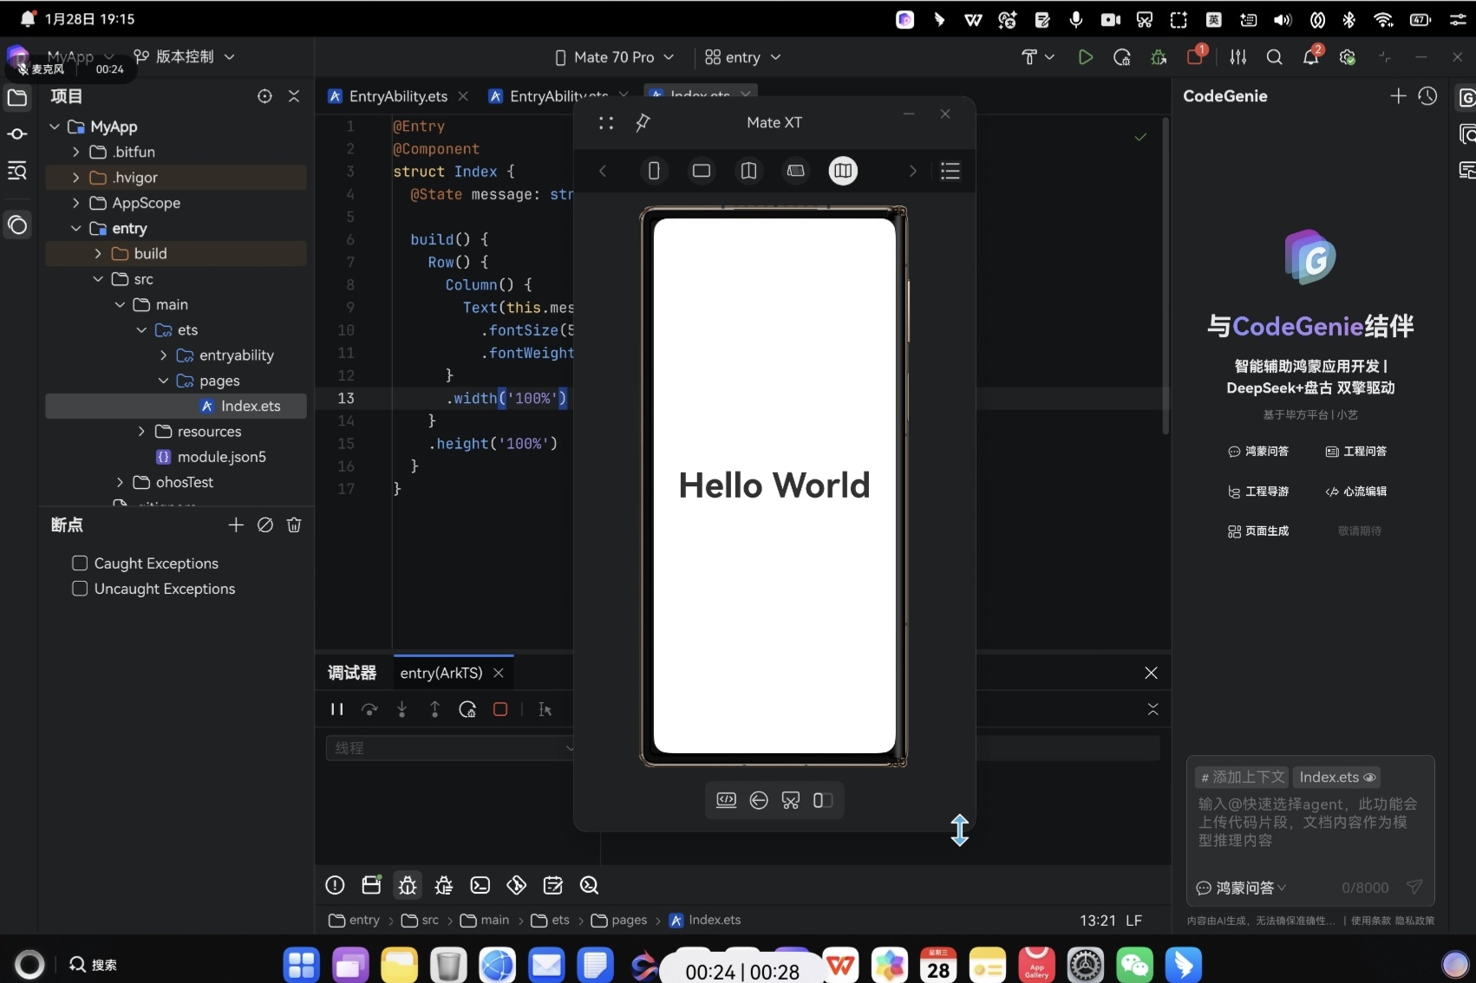
Task: Click the 页面生成 feature button
Action: point(1258,531)
